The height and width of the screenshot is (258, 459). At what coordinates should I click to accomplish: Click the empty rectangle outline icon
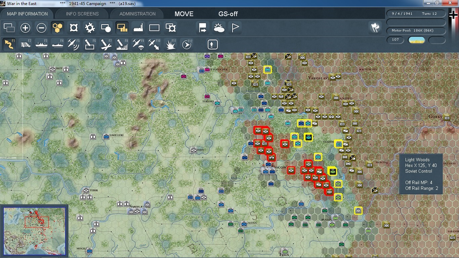pos(154,28)
